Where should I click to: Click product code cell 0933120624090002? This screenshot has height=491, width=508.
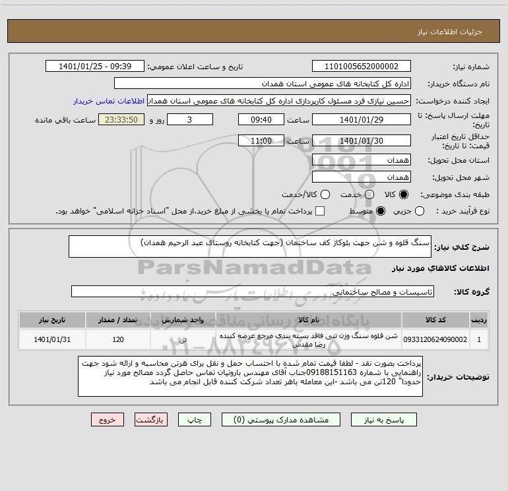click(x=435, y=339)
